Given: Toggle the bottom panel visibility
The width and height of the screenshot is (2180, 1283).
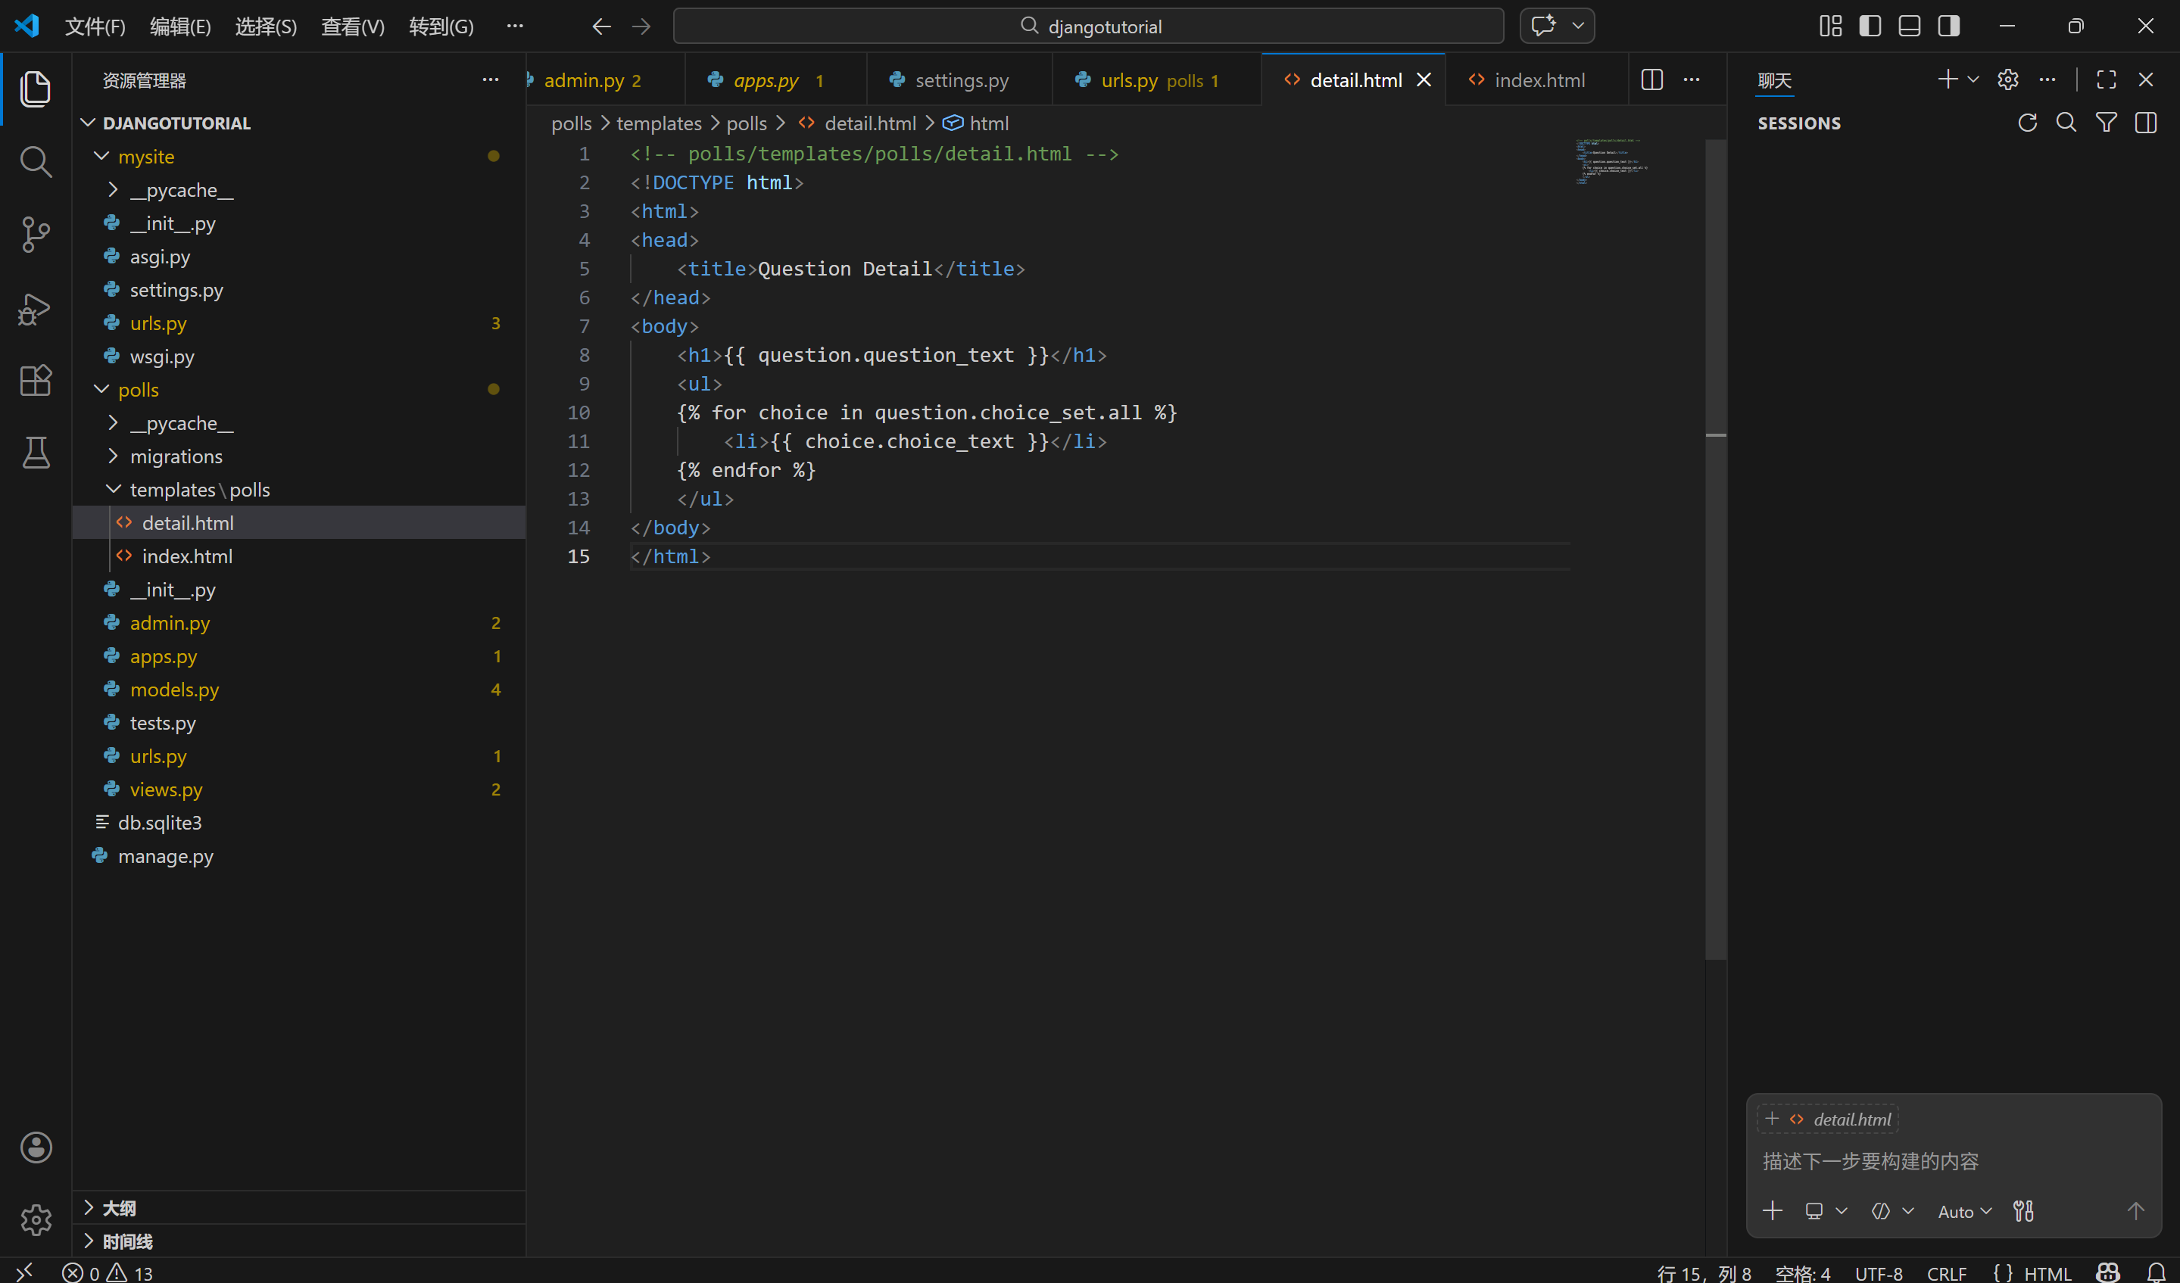Looking at the screenshot, I should [x=1908, y=26].
